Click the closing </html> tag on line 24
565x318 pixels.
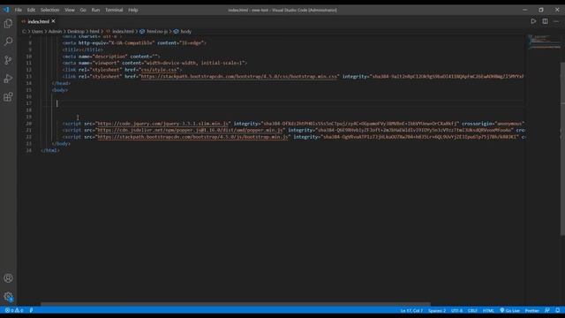pos(50,150)
